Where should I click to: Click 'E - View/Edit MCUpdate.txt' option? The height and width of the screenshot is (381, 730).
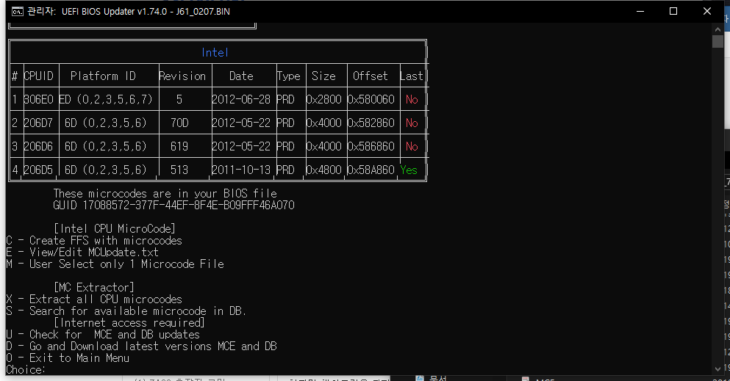[x=82, y=253]
